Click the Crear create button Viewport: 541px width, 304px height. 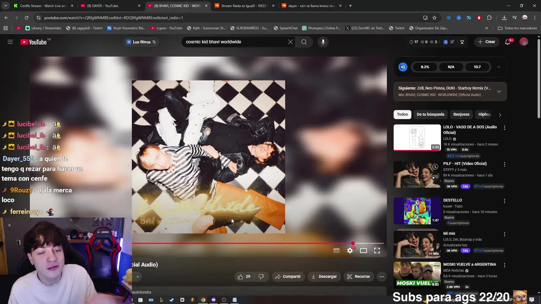[x=486, y=42]
